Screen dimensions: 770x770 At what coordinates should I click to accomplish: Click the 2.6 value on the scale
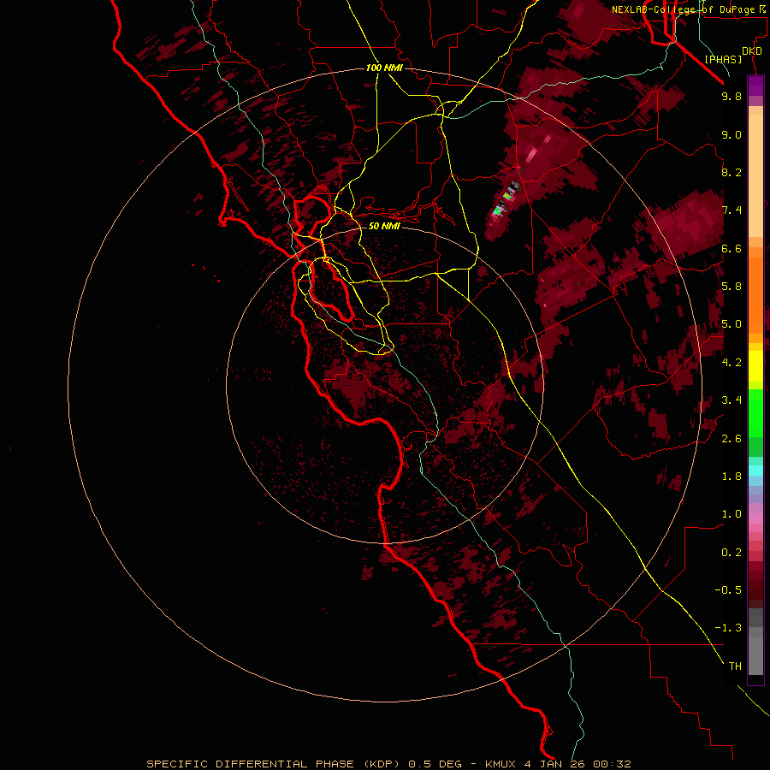731,439
